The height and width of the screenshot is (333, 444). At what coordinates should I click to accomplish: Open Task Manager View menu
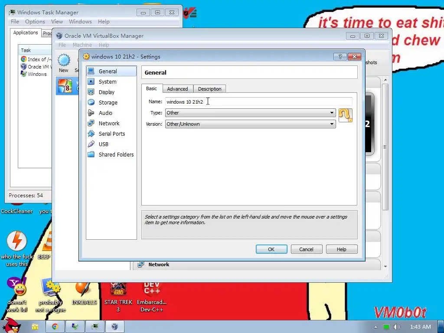(x=57, y=22)
